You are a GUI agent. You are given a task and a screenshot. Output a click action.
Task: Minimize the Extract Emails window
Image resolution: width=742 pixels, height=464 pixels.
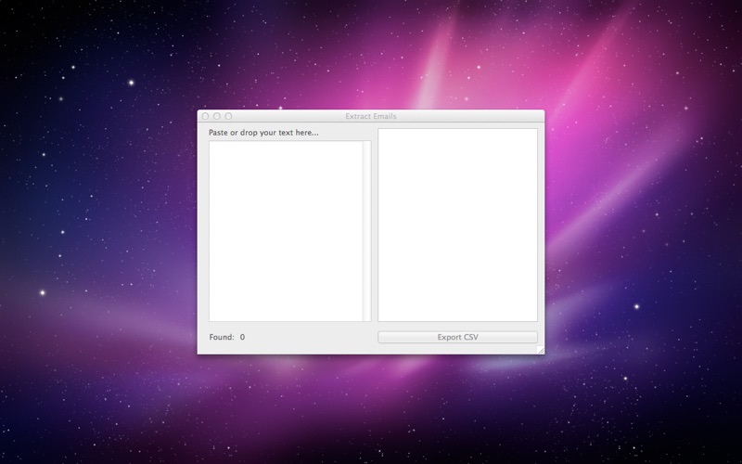[x=217, y=116]
